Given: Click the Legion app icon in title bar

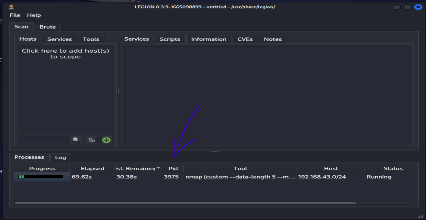Looking at the screenshot, I should pos(11,7).
